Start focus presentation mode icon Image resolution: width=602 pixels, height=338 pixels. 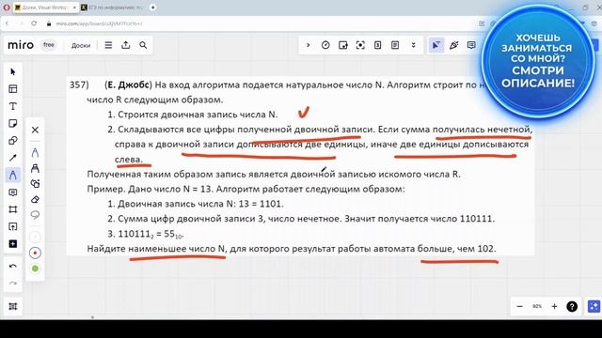[x=360, y=45]
